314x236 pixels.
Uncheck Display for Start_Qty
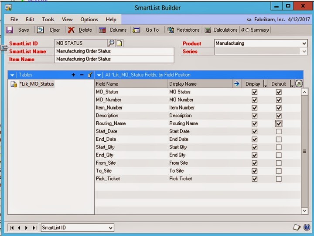[255, 147]
